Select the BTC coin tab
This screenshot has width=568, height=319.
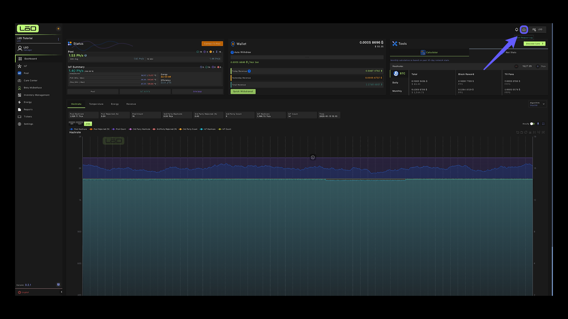(399, 74)
